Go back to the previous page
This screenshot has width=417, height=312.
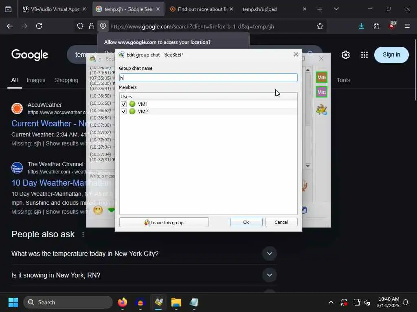tap(10, 26)
